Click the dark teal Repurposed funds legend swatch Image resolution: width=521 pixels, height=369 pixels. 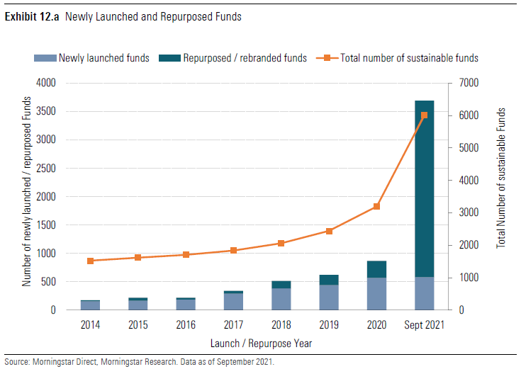pyautogui.click(x=170, y=58)
